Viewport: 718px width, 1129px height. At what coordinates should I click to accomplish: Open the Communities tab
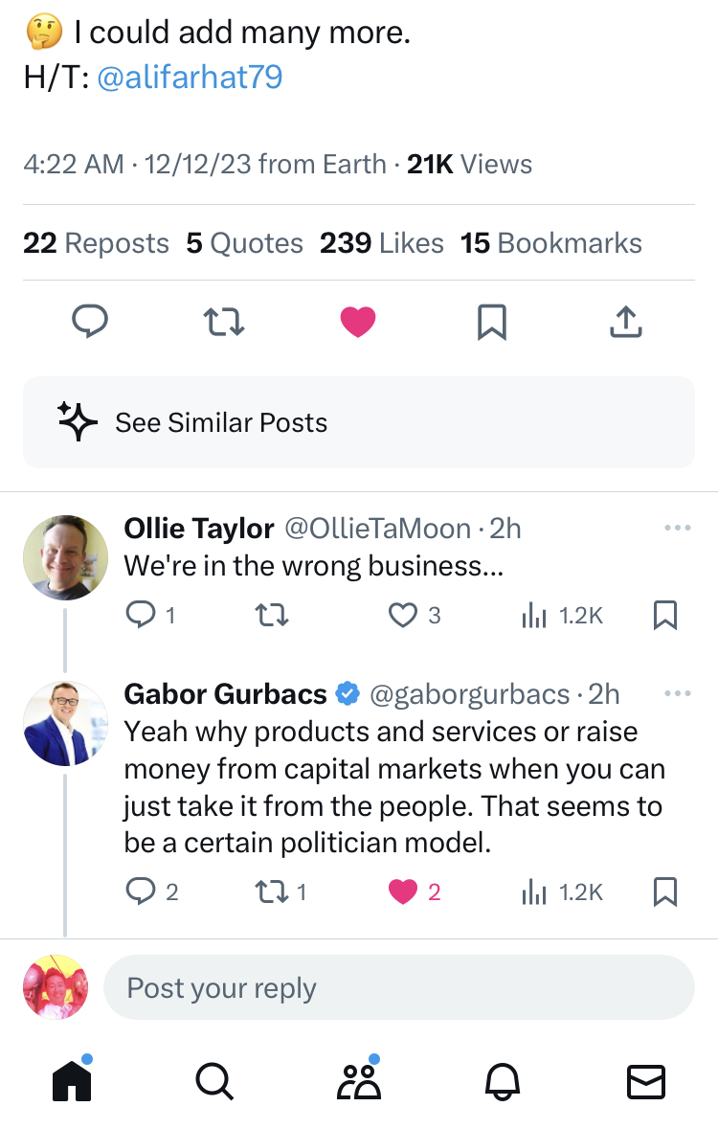(359, 1081)
